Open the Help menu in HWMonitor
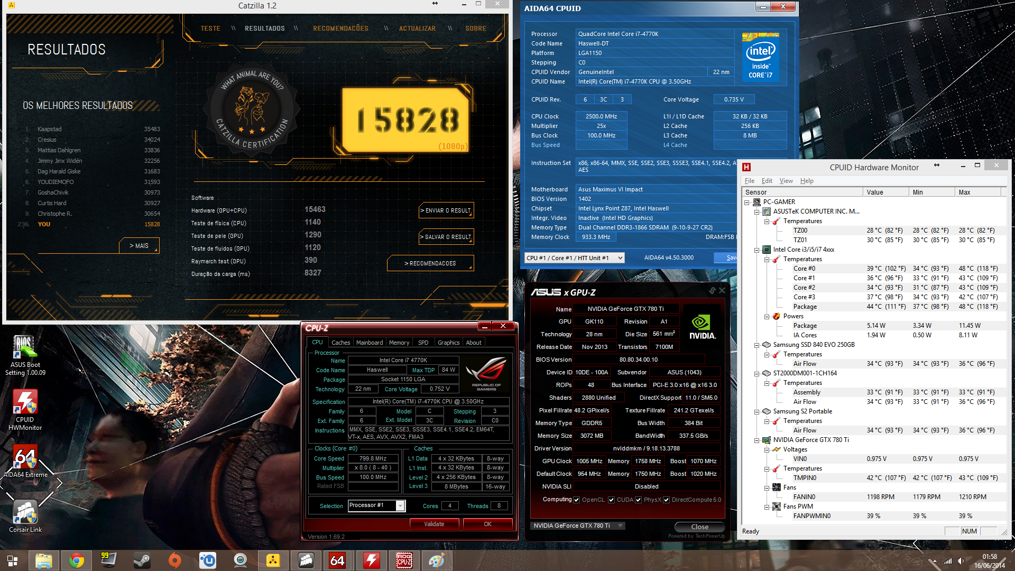The width and height of the screenshot is (1015, 571). coord(807,181)
